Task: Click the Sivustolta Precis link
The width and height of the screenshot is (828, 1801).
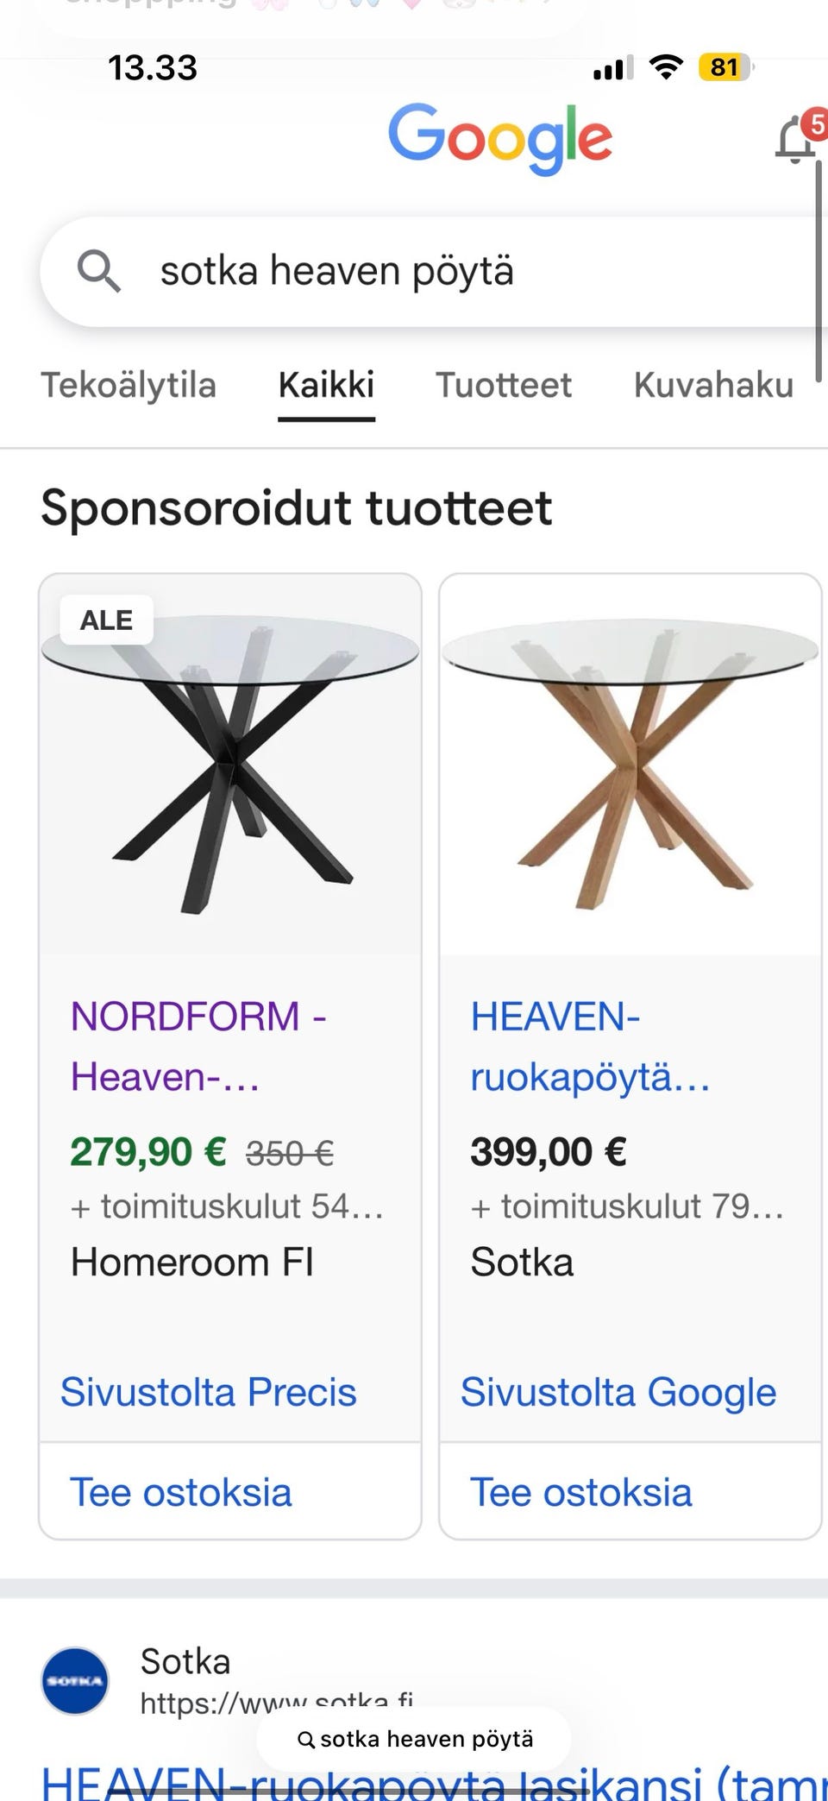Action: 209,1392
